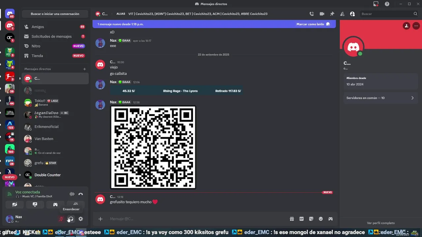Open conversation with Van Basten
Image resolution: width=422 pixels, height=237 pixels.
click(55, 139)
